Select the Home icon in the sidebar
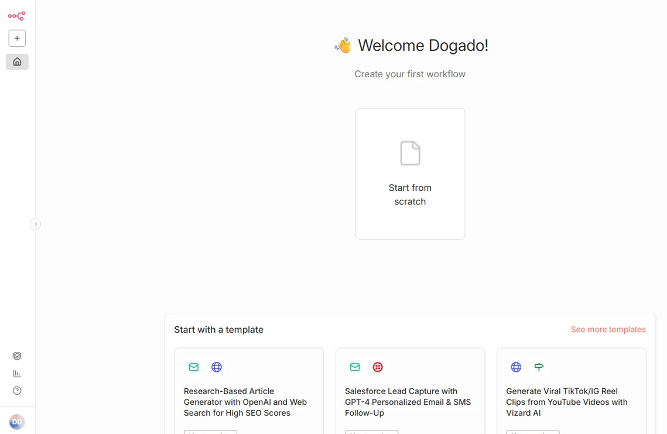The height and width of the screenshot is (434, 667). click(16, 61)
